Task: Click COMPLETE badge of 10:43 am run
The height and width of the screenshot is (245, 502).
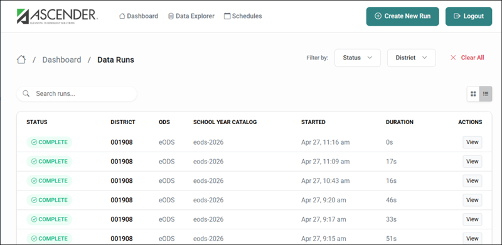Action: tap(50, 180)
